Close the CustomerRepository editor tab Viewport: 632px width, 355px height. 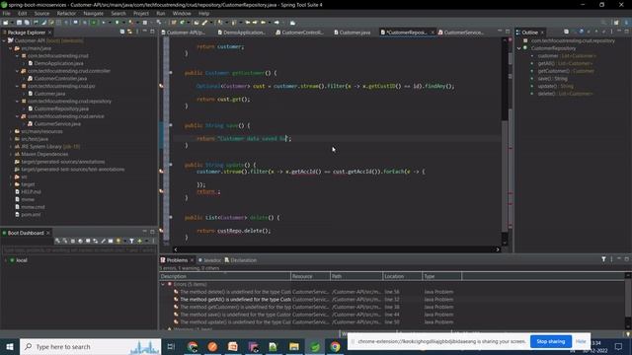433,33
